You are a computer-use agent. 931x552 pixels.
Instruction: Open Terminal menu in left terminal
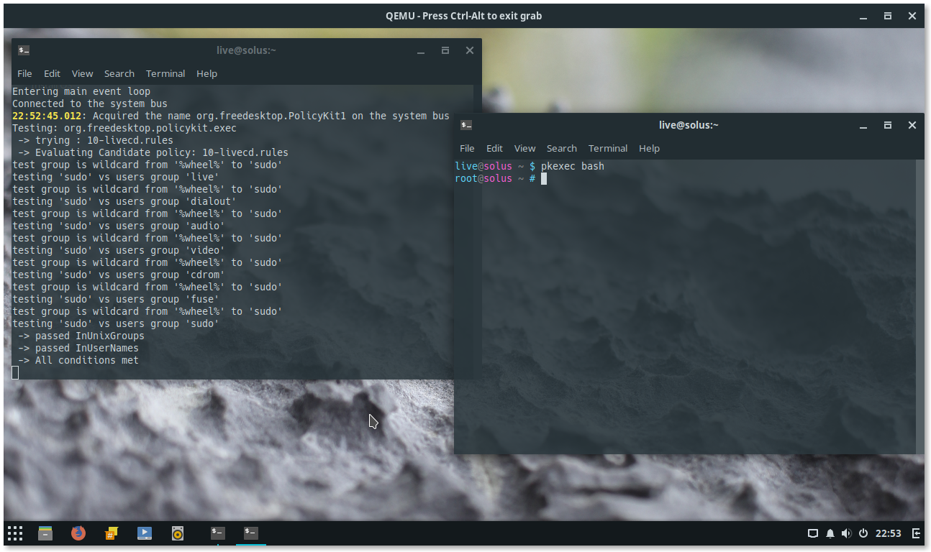pyautogui.click(x=165, y=73)
